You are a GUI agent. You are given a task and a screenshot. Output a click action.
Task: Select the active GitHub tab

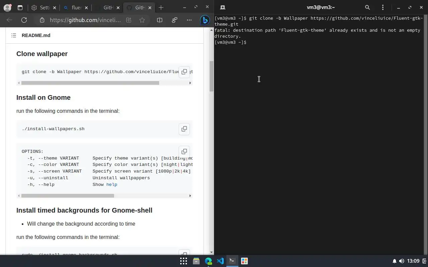[140, 7]
